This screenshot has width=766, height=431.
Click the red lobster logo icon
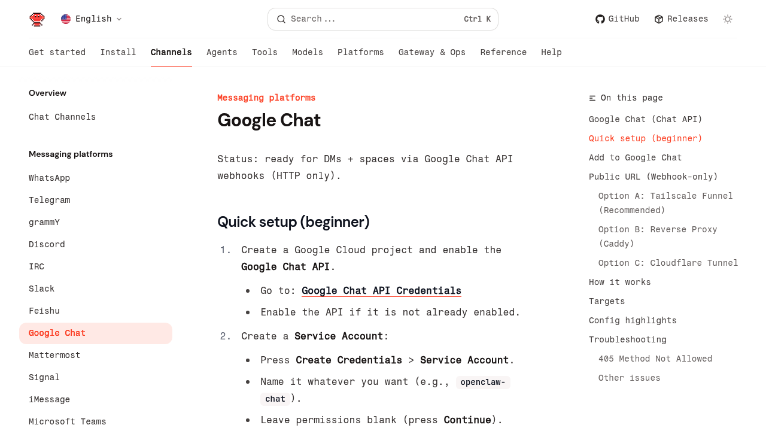[x=37, y=19]
